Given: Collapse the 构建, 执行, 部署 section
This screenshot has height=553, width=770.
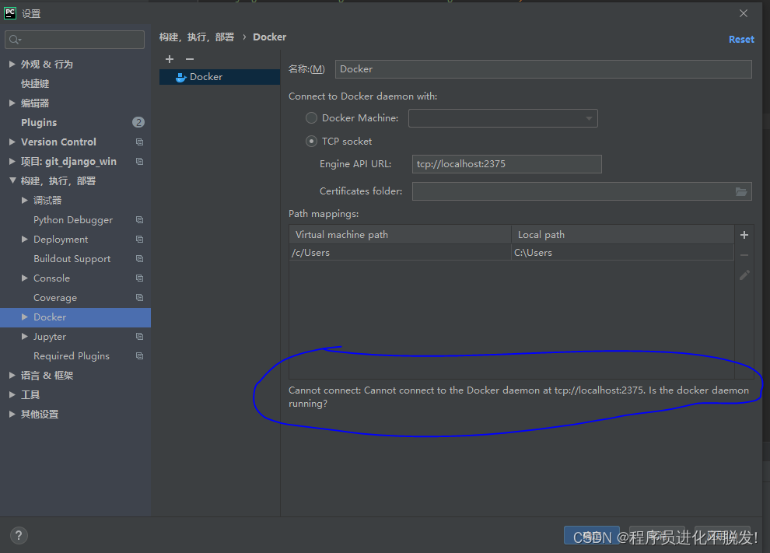Looking at the screenshot, I should tap(12, 181).
